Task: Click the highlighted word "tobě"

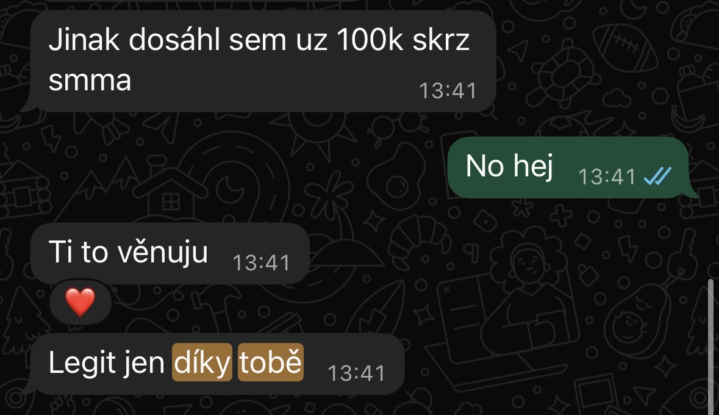Action: pyautogui.click(x=271, y=362)
